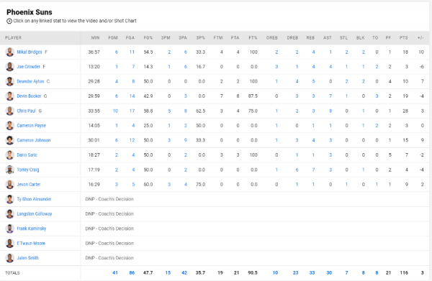Open Devin Booker player link
432x281 pixels.
coord(29,96)
